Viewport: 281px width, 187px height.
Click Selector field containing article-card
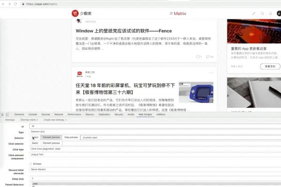click(181, 138)
